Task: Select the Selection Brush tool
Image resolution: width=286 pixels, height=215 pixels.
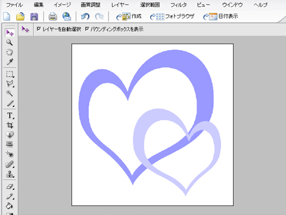Action: click(10, 103)
